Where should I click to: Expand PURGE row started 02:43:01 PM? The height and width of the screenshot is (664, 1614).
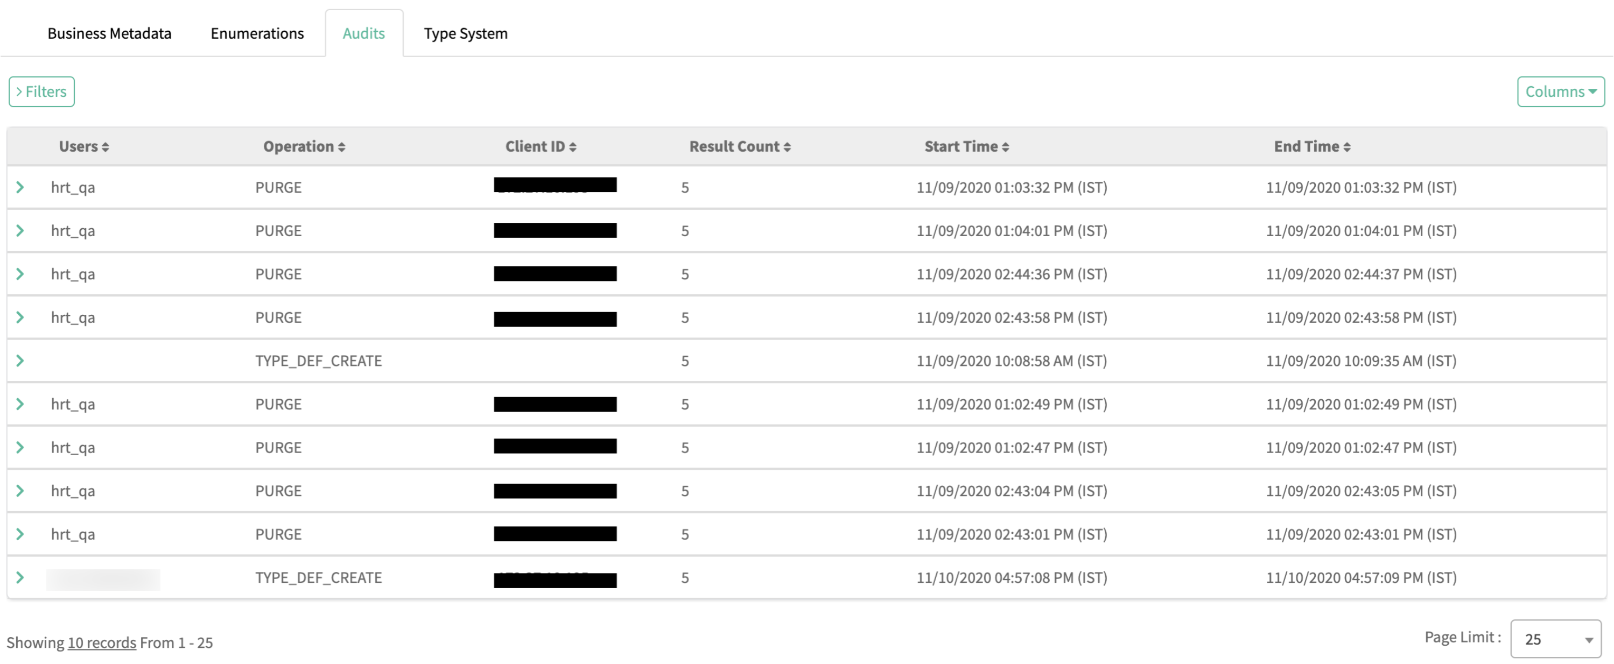tap(20, 534)
